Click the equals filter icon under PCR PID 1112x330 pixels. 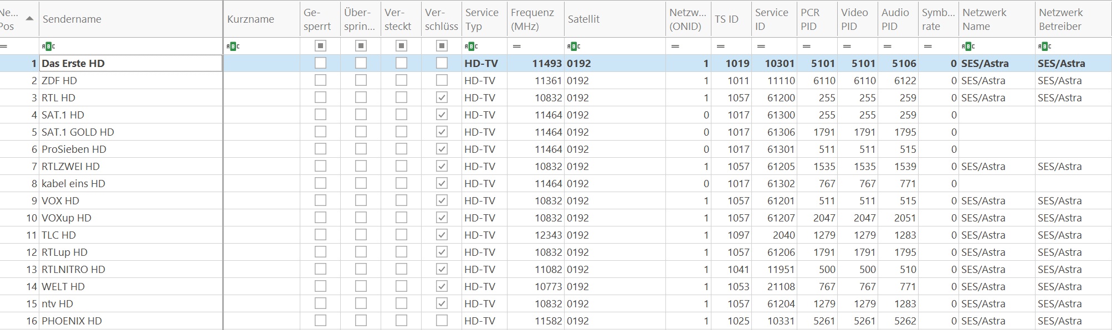pyautogui.click(x=807, y=47)
